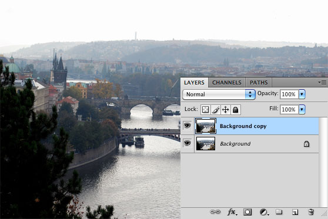Create new fill or adjustment layer
This screenshot has height=219, width=328.
click(264, 212)
